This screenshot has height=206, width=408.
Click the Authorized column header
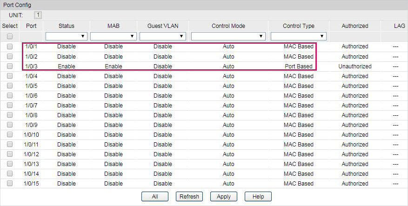pos(354,26)
